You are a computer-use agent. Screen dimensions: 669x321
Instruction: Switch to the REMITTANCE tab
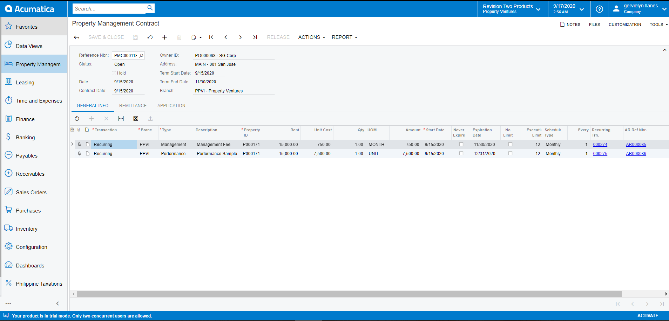pyautogui.click(x=133, y=106)
